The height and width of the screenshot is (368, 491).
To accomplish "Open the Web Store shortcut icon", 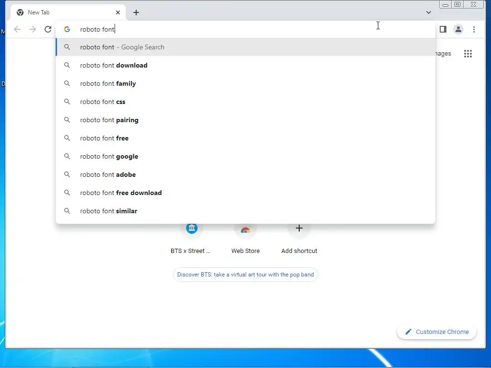I will pyautogui.click(x=245, y=230).
